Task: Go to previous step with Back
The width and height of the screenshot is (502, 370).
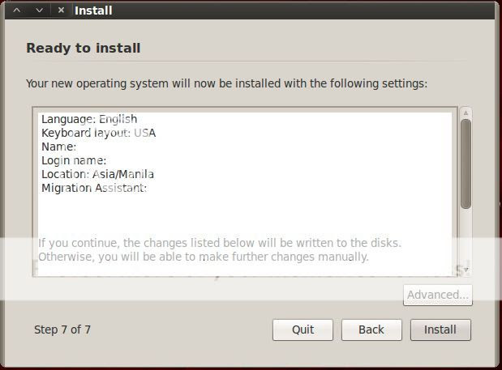Action: (x=371, y=330)
